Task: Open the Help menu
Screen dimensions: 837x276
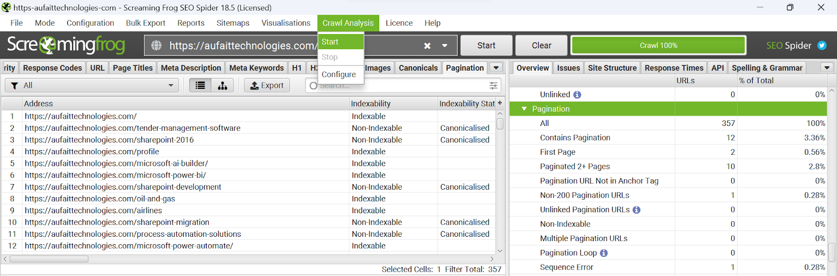Action: [x=433, y=23]
